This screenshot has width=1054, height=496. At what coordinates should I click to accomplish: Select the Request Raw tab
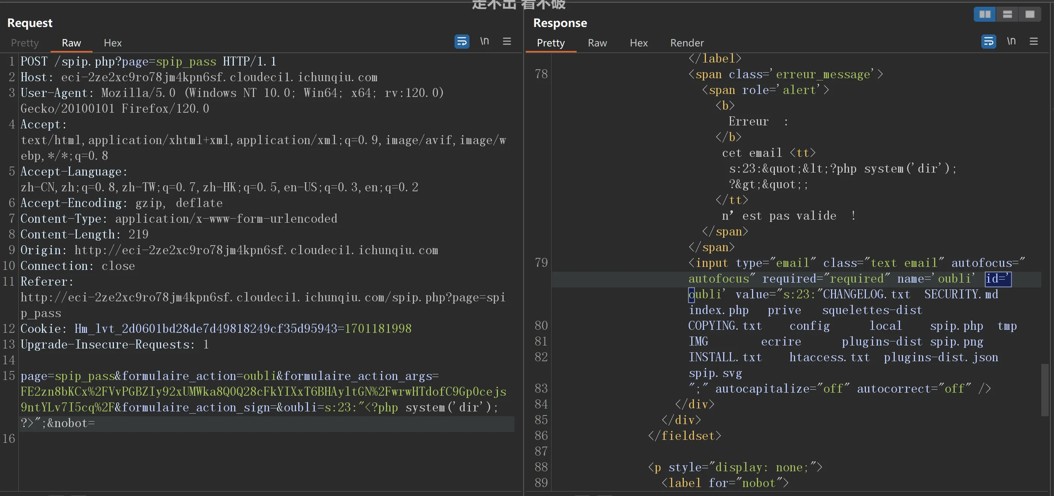pyautogui.click(x=71, y=43)
